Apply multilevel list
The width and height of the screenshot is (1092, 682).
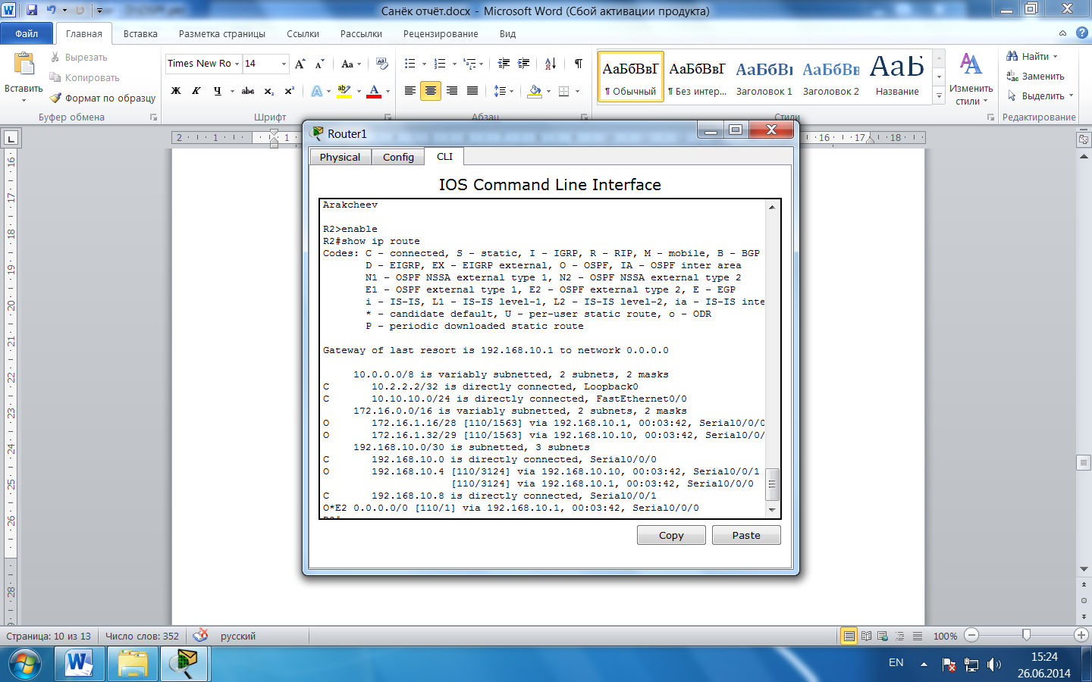point(469,64)
